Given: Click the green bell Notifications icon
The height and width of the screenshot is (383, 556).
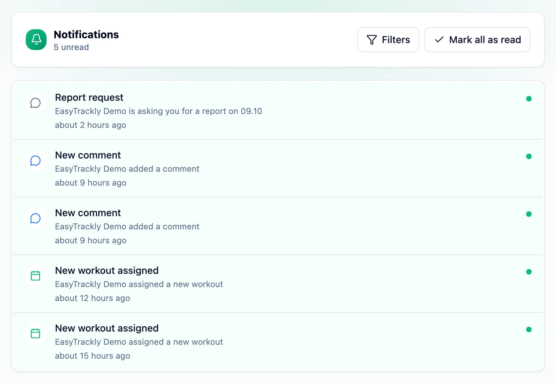Looking at the screenshot, I should (x=36, y=40).
